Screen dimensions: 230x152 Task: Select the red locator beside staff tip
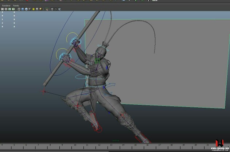pyautogui.click(x=44, y=91)
